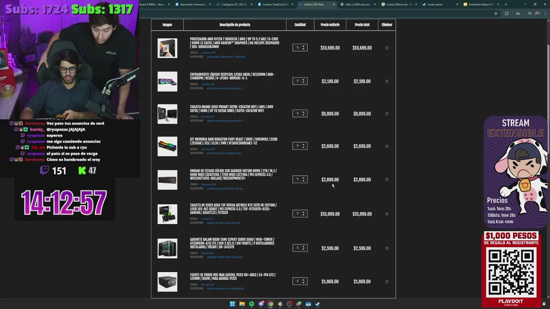Remove Asus TUF RTX 5070 graphics card
Image resolution: width=550 pixels, height=309 pixels.
coord(387,214)
